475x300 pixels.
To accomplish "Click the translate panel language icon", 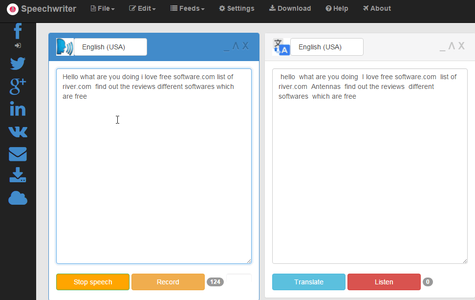I will click(x=281, y=47).
